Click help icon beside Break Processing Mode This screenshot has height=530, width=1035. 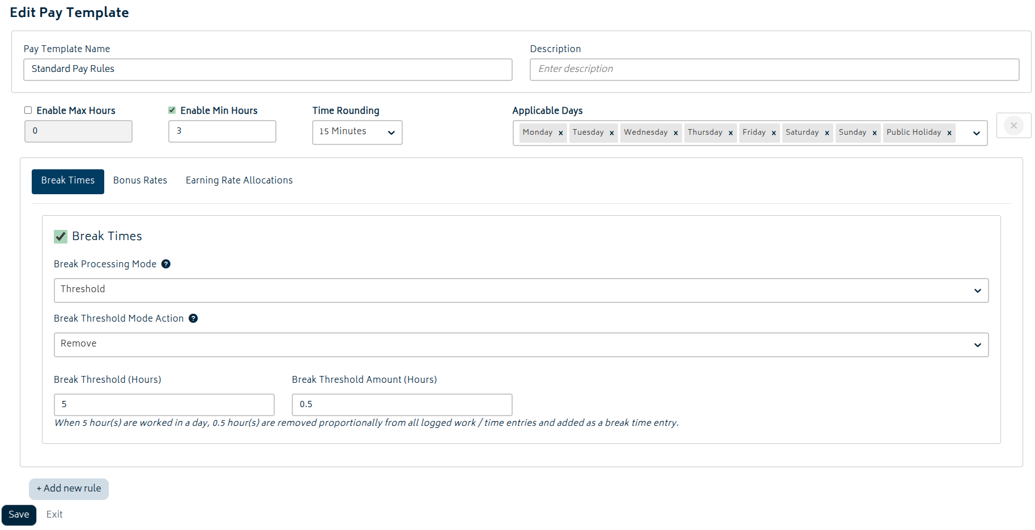pos(166,264)
